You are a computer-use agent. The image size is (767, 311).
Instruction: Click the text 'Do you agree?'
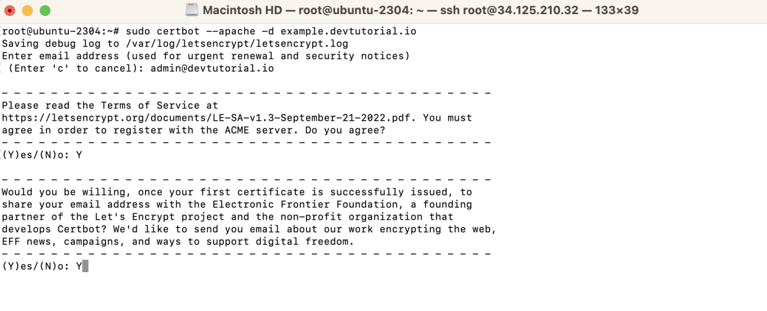(345, 130)
